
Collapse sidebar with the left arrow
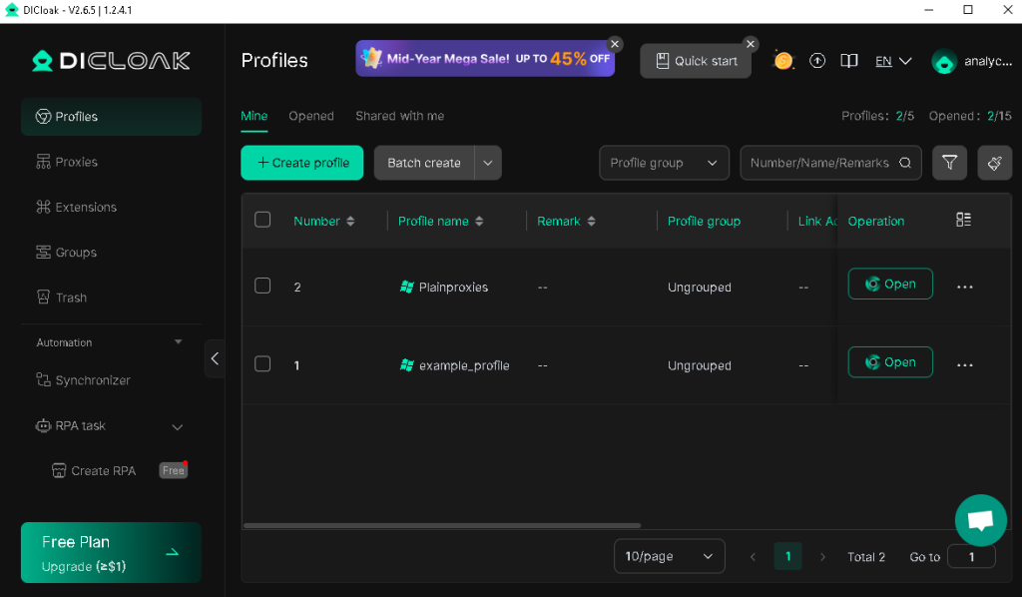(215, 358)
